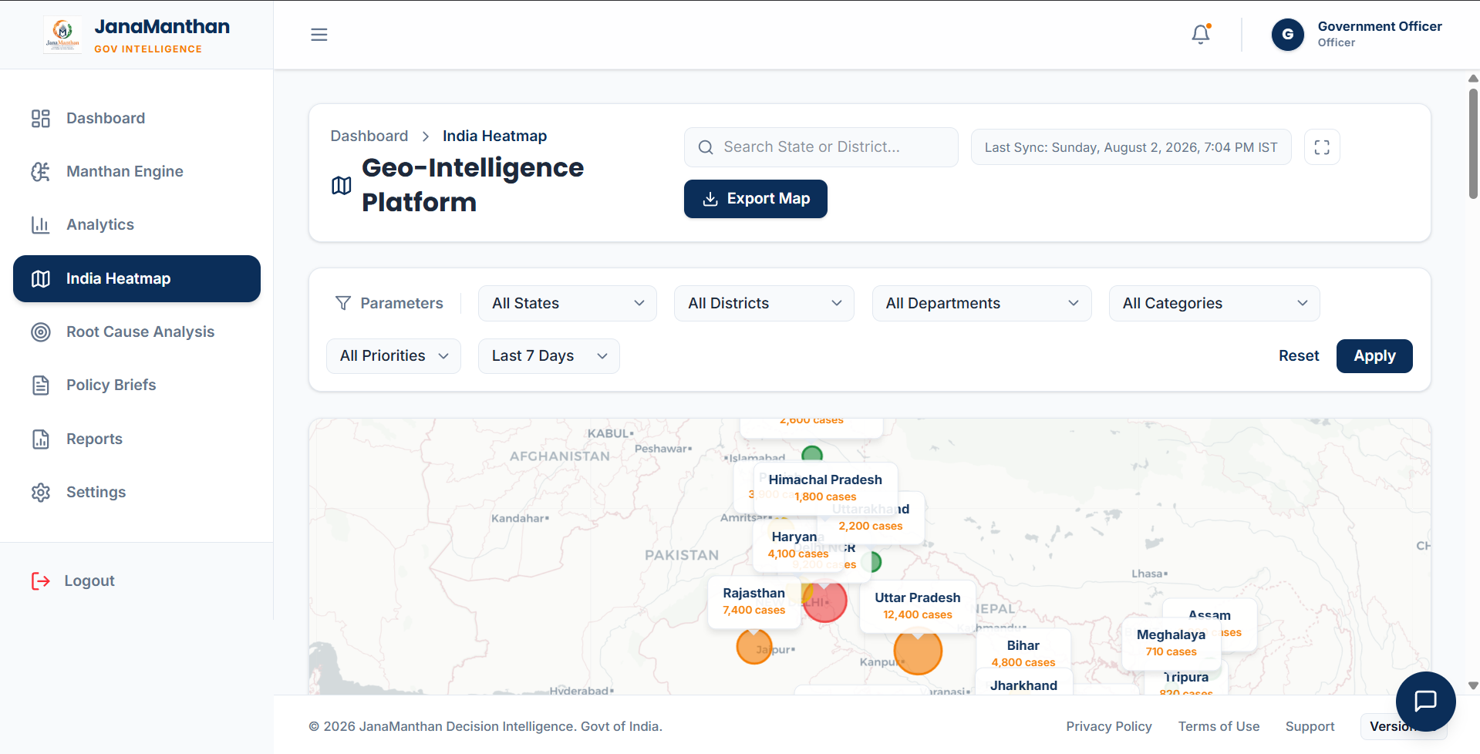Click the Rajasthan orange map marker
1480x754 pixels.
point(754,647)
